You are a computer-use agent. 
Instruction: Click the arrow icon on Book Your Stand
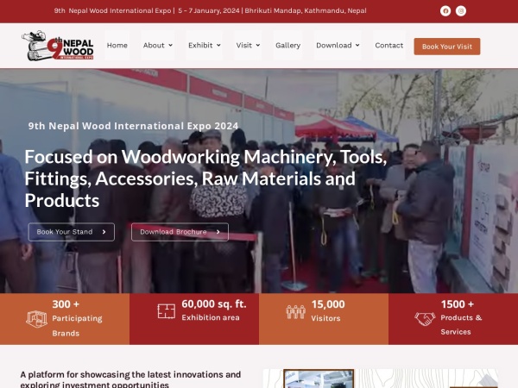click(104, 232)
